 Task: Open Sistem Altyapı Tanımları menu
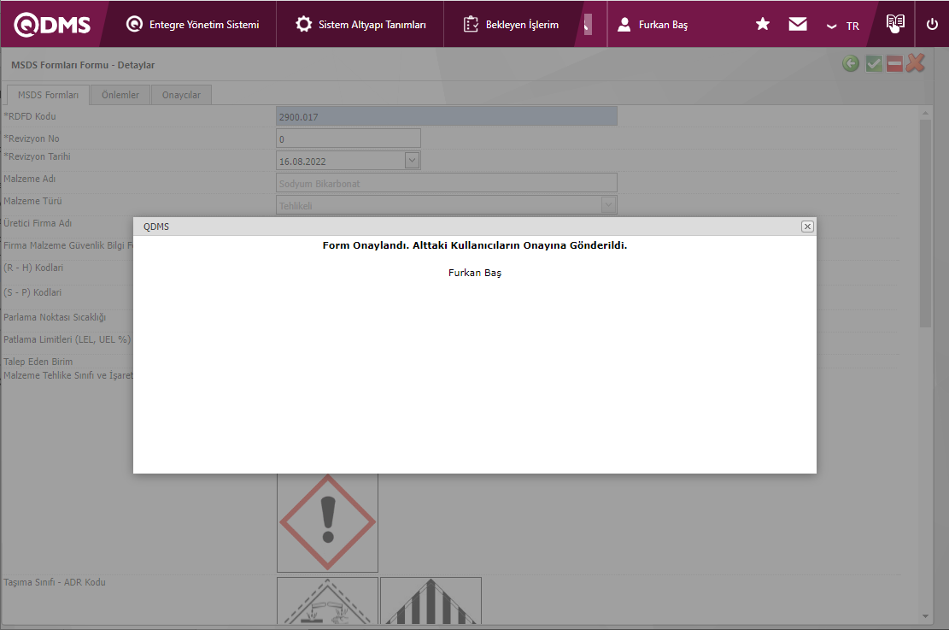360,24
